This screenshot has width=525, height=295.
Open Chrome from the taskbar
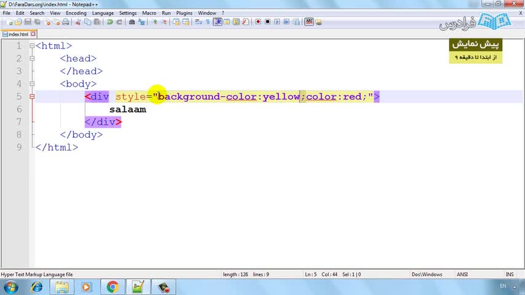tap(112, 287)
